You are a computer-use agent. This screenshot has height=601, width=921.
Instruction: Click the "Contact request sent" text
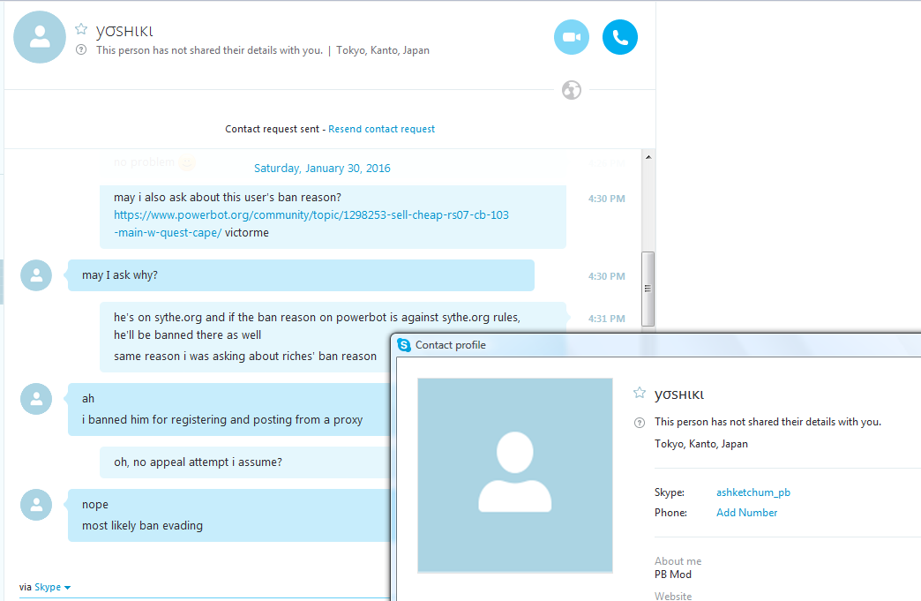coord(272,129)
